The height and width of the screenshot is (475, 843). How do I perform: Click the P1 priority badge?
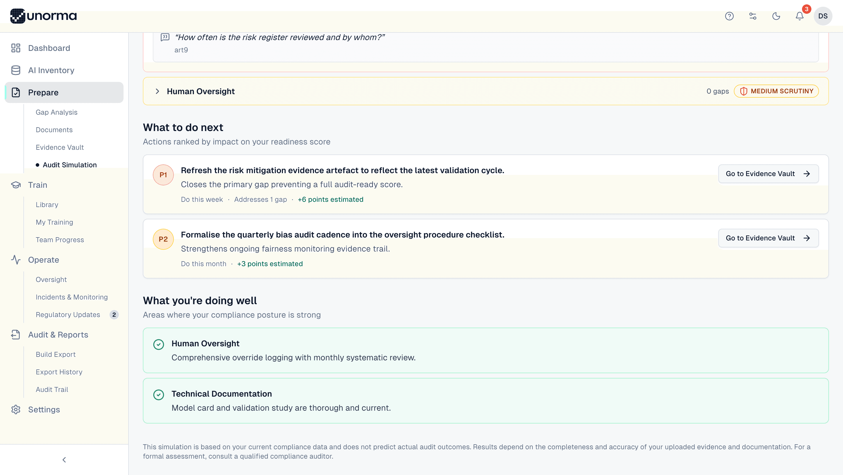163,175
